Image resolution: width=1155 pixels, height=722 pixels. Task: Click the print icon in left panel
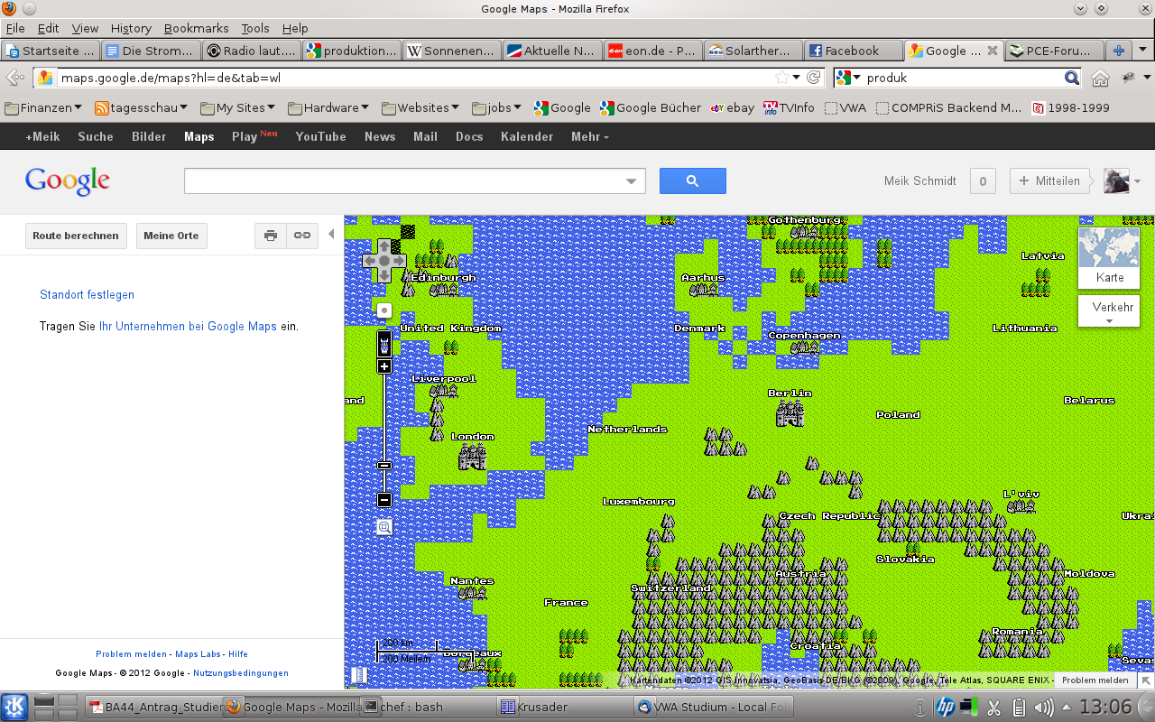point(270,236)
